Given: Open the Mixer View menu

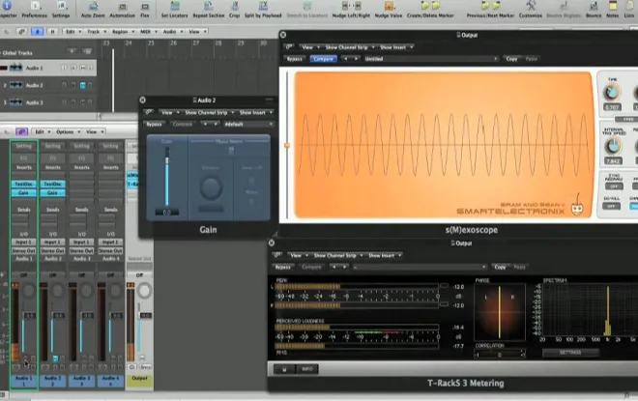Looking at the screenshot, I should point(95,131).
